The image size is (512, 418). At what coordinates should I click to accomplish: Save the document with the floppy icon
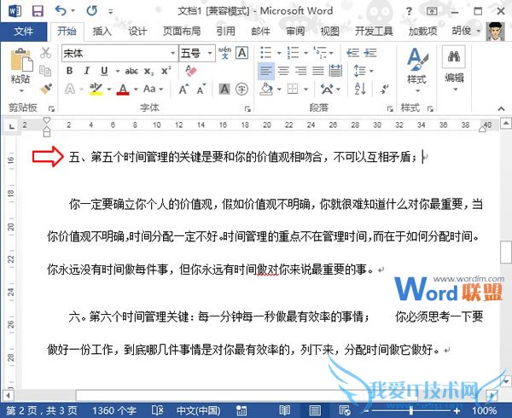[x=38, y=11]
